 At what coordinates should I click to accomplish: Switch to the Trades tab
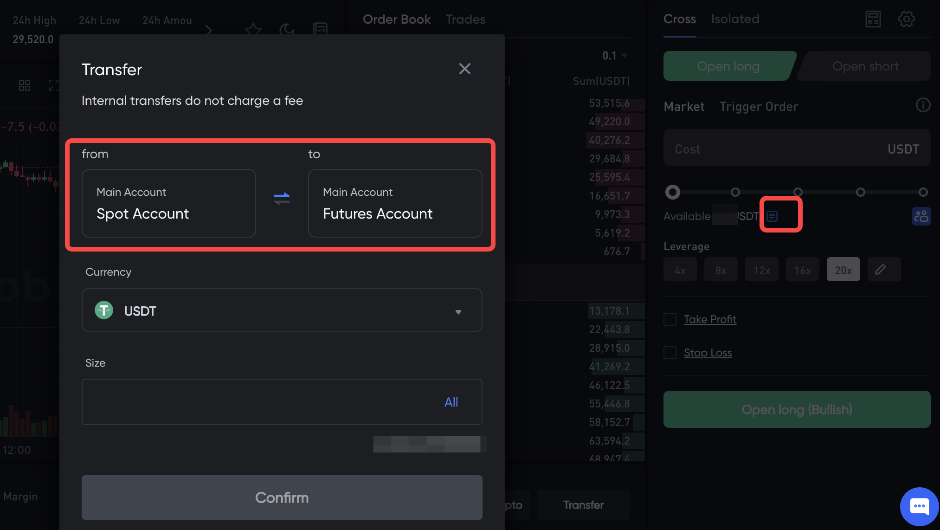(x=465, y=19)
